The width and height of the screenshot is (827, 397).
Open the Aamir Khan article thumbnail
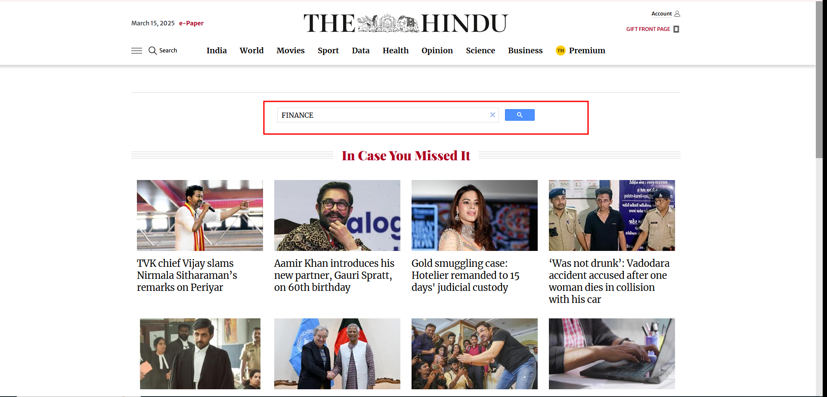coord(337,215)
